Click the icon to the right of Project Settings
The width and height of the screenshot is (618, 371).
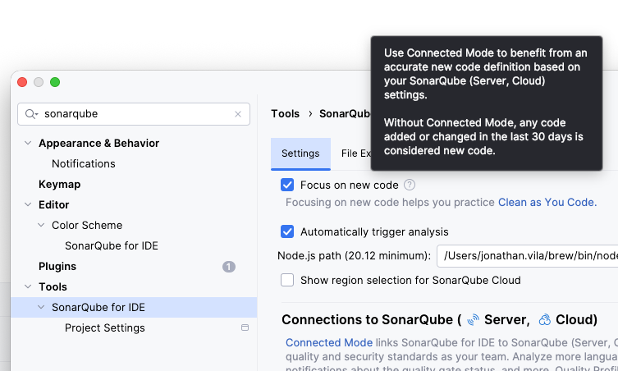245,327
